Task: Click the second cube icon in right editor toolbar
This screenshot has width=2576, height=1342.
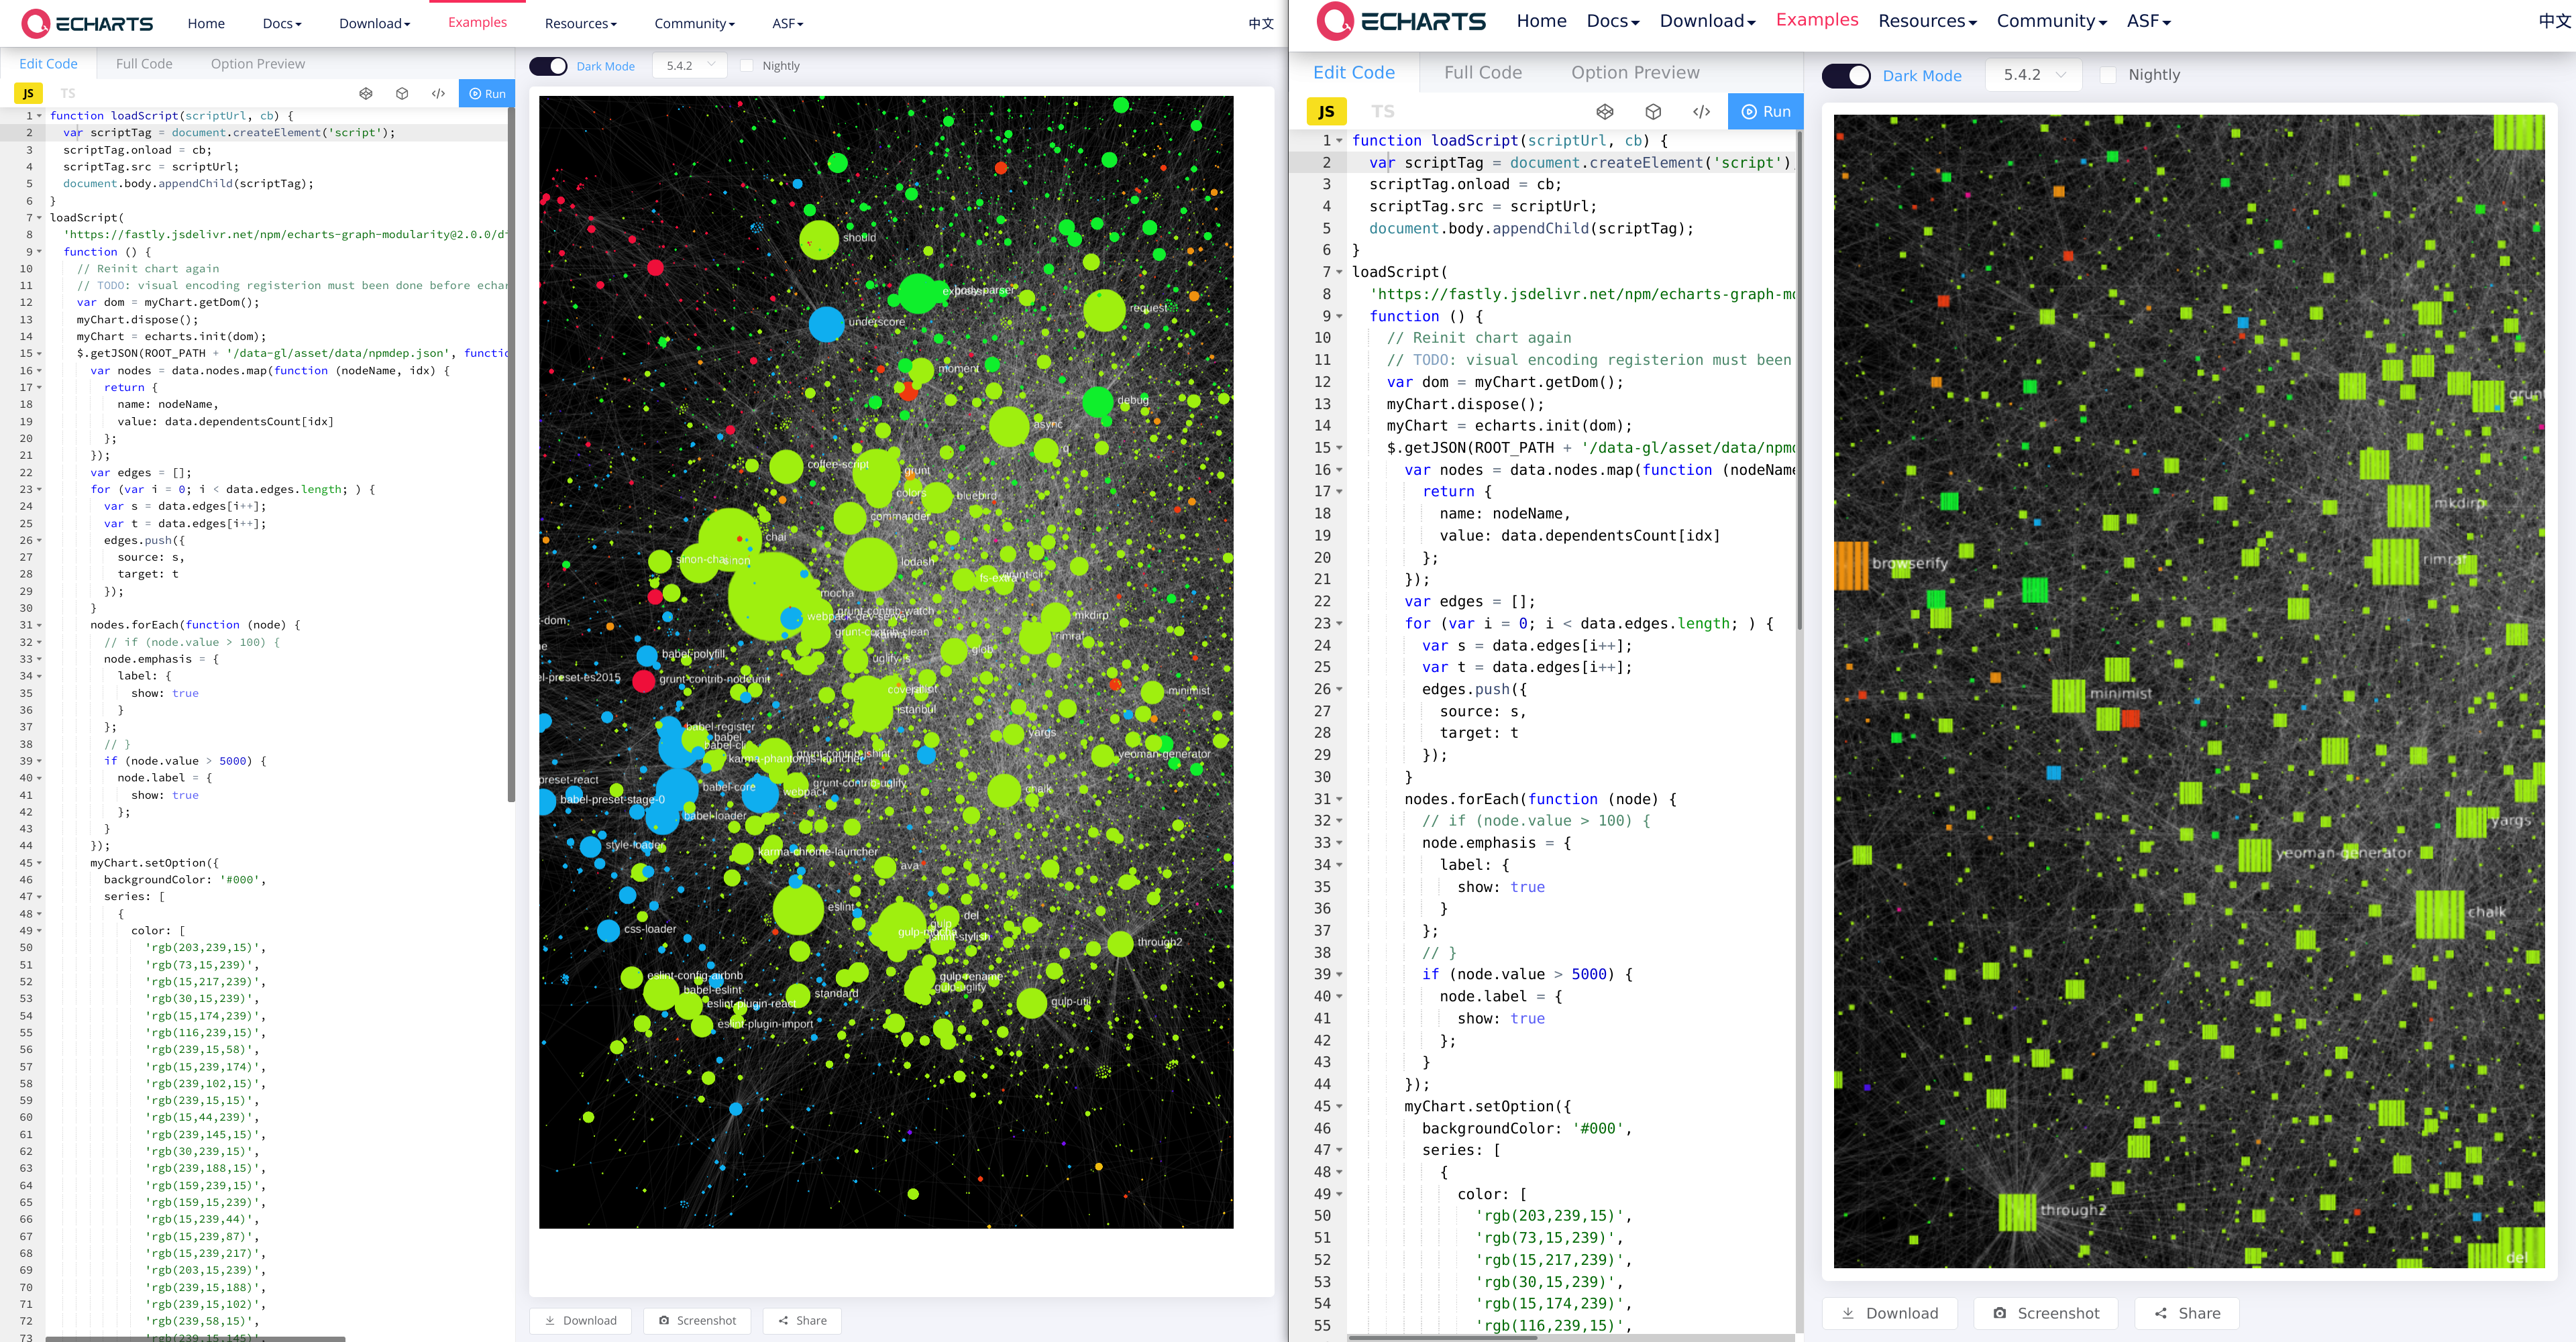Action: [x=1653, y=111]
